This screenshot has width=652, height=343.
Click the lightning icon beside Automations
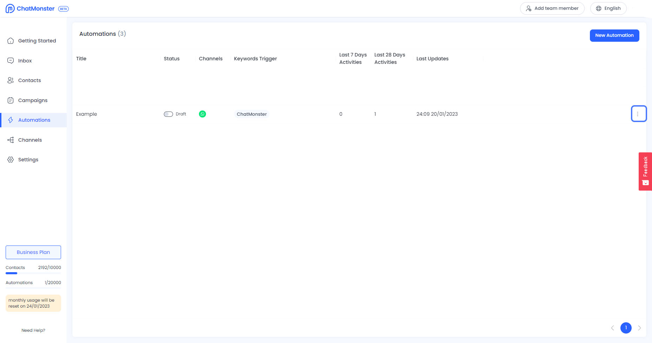pos(11,120)
